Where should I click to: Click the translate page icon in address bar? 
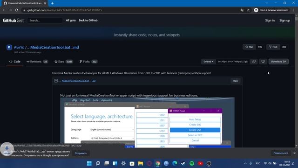242,10
